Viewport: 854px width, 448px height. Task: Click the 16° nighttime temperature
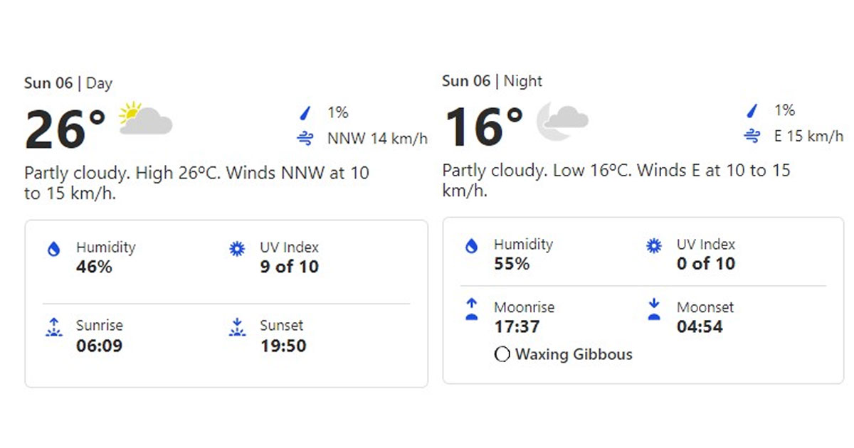click(483, 126)
